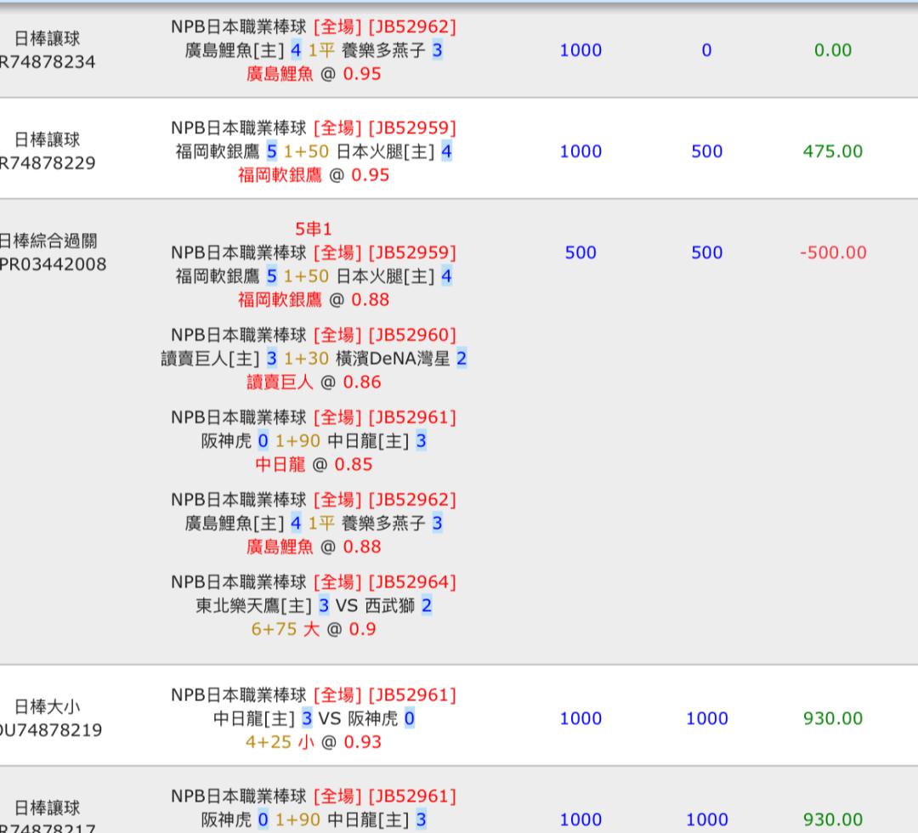Click league line [JB52959] in R74878229 row

313,127
